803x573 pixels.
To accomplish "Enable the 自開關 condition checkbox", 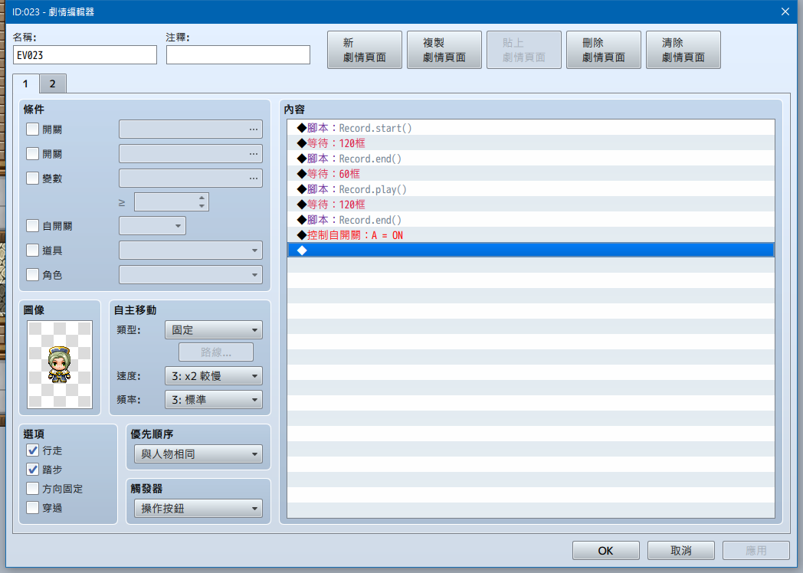I will [32, 226].
